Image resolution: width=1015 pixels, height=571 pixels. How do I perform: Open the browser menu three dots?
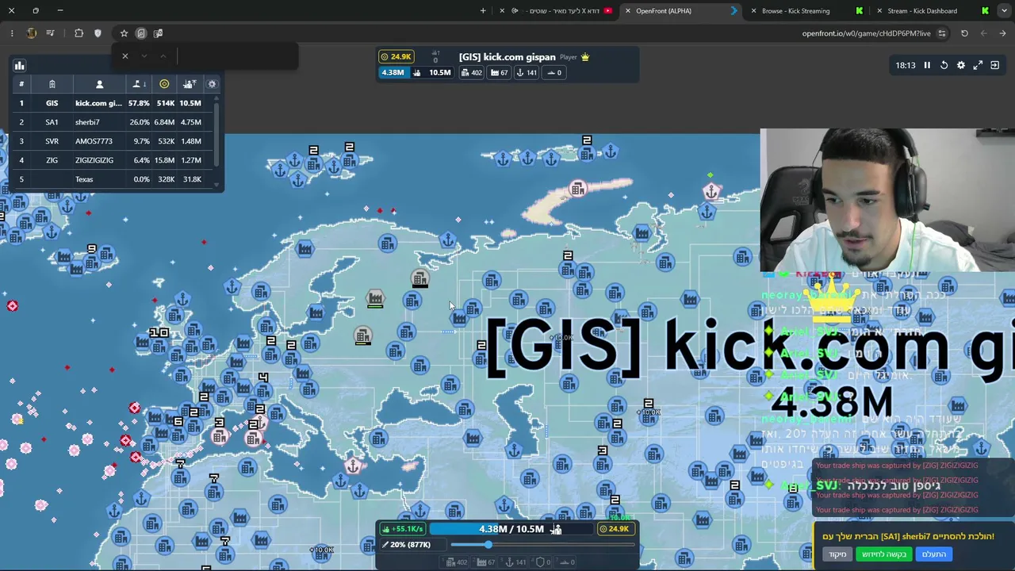pos(12,33)
